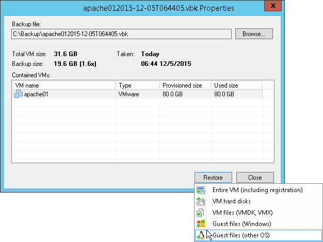Screen dimensions: 323x242
Task: Click the dialog title bar text
Action: (x=158, y=8)
